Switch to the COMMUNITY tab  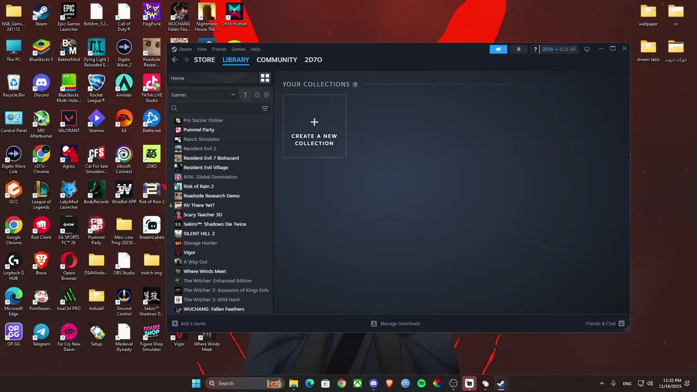[277, 60]
